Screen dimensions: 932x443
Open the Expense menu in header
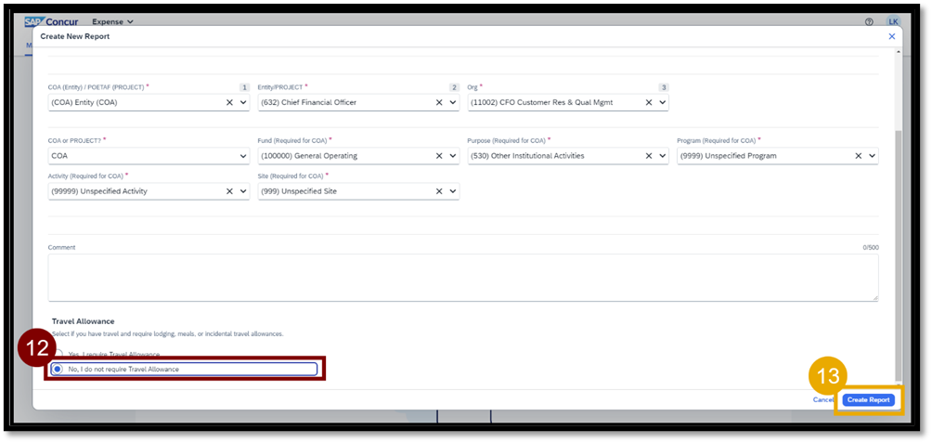(x=112, y=21)
